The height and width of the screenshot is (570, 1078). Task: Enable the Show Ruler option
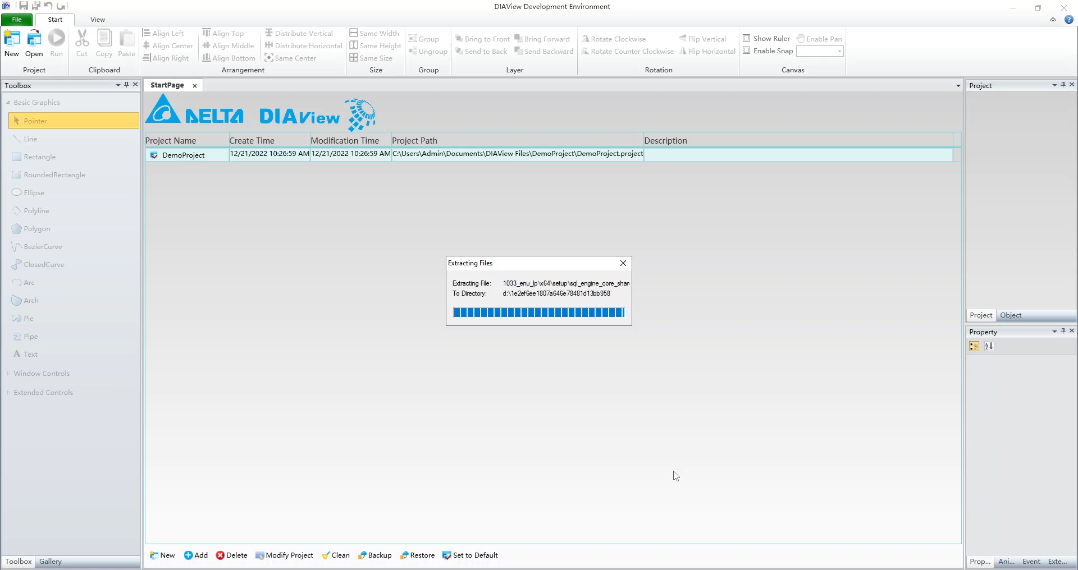click(747, 38)
